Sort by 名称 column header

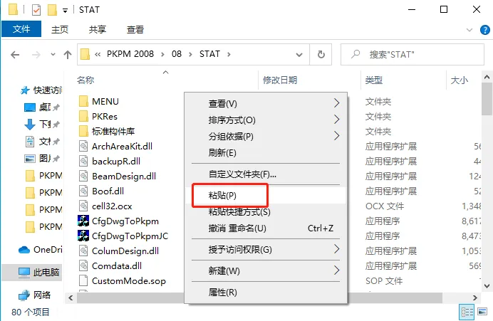[x=85, y=80]
